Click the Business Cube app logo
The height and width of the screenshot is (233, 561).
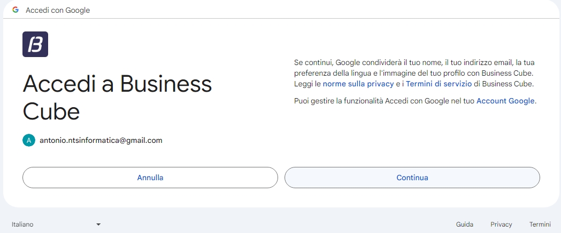pyautogui.click(x=35, y=44)
